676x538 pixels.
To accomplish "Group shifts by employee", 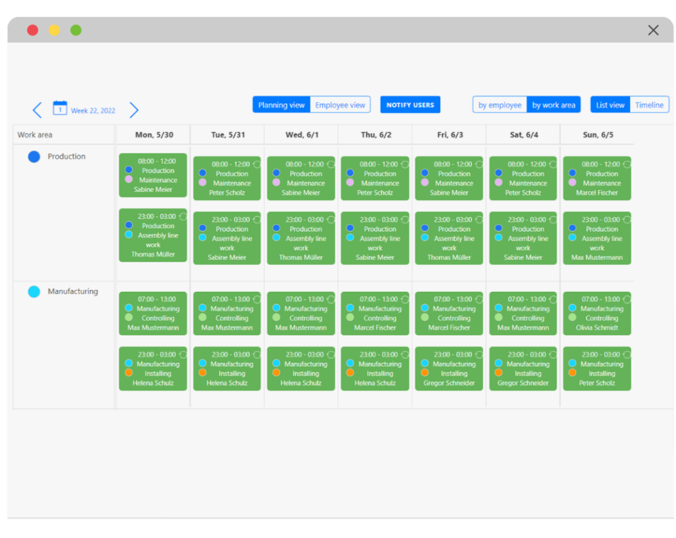I will click(x=500, y=105).
